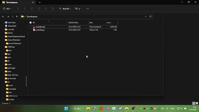This screenshot has height=112, width=199.
Task: Open the Windows Start menu
Action: 66,109
